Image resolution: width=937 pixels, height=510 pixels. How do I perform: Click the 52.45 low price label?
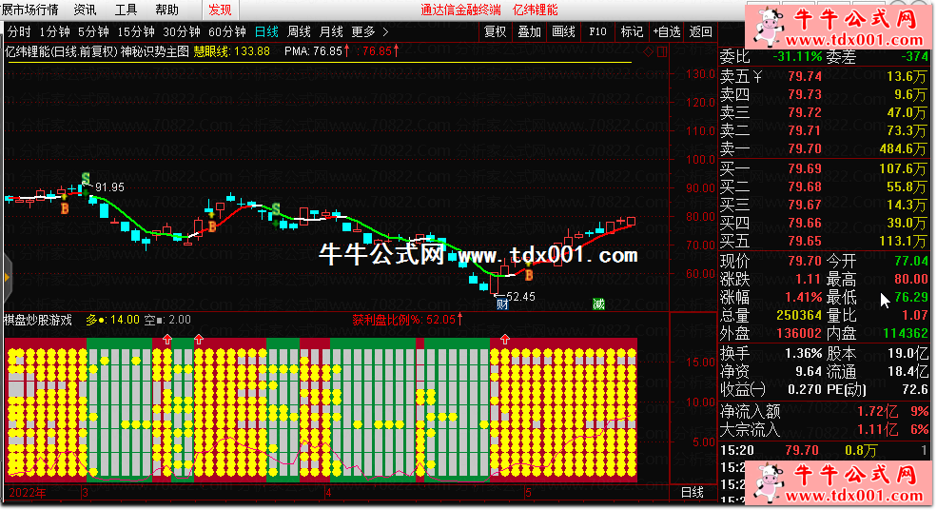tap(520, 297)
